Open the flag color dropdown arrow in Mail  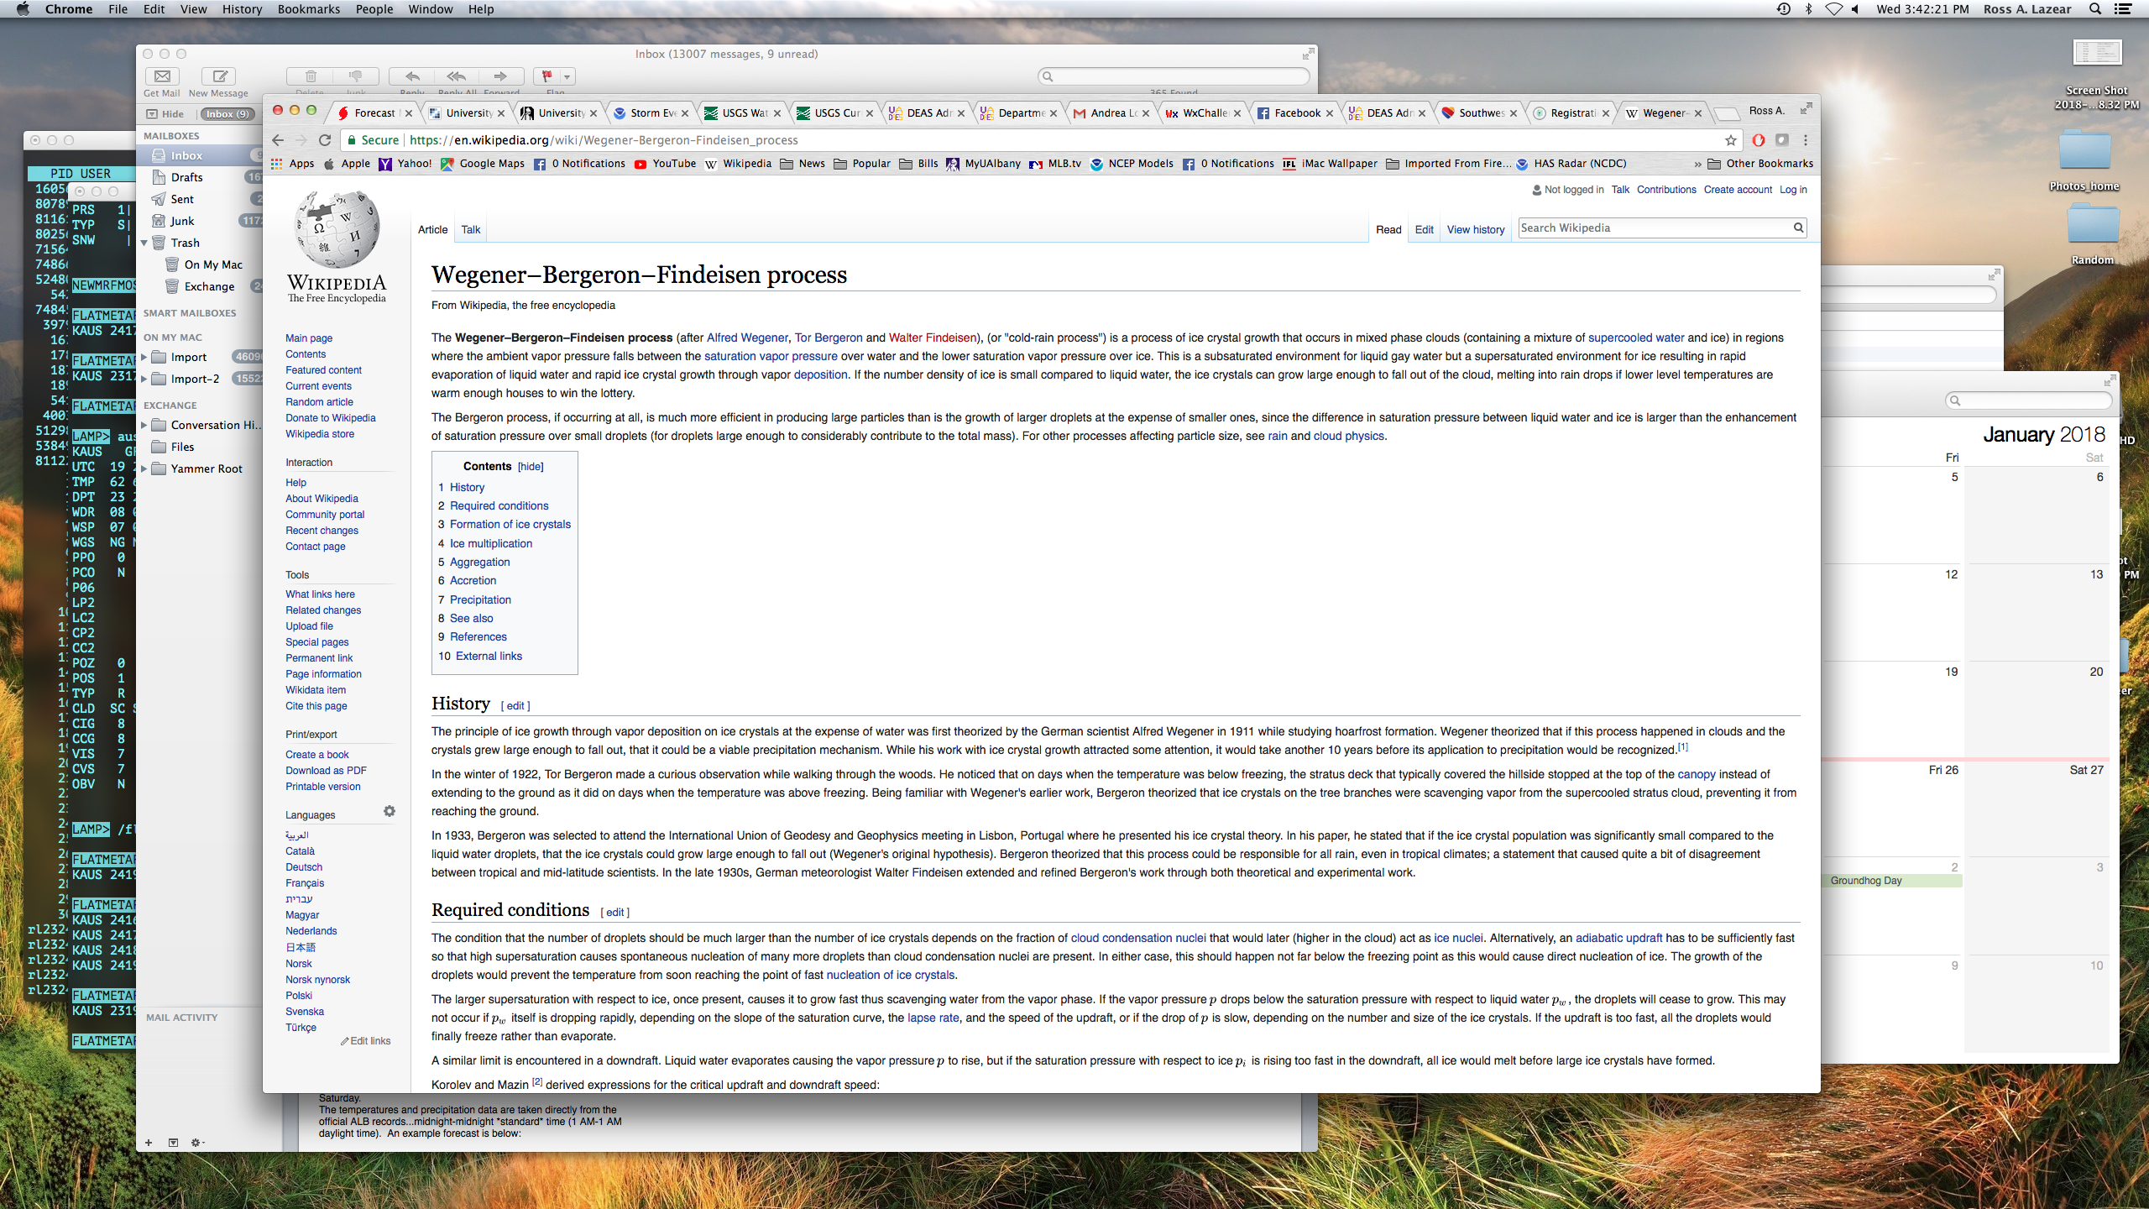tap(567, 76)
